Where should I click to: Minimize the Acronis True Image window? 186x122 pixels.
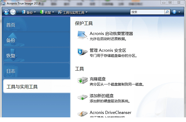pyautogui.click(x=164, y=2)
